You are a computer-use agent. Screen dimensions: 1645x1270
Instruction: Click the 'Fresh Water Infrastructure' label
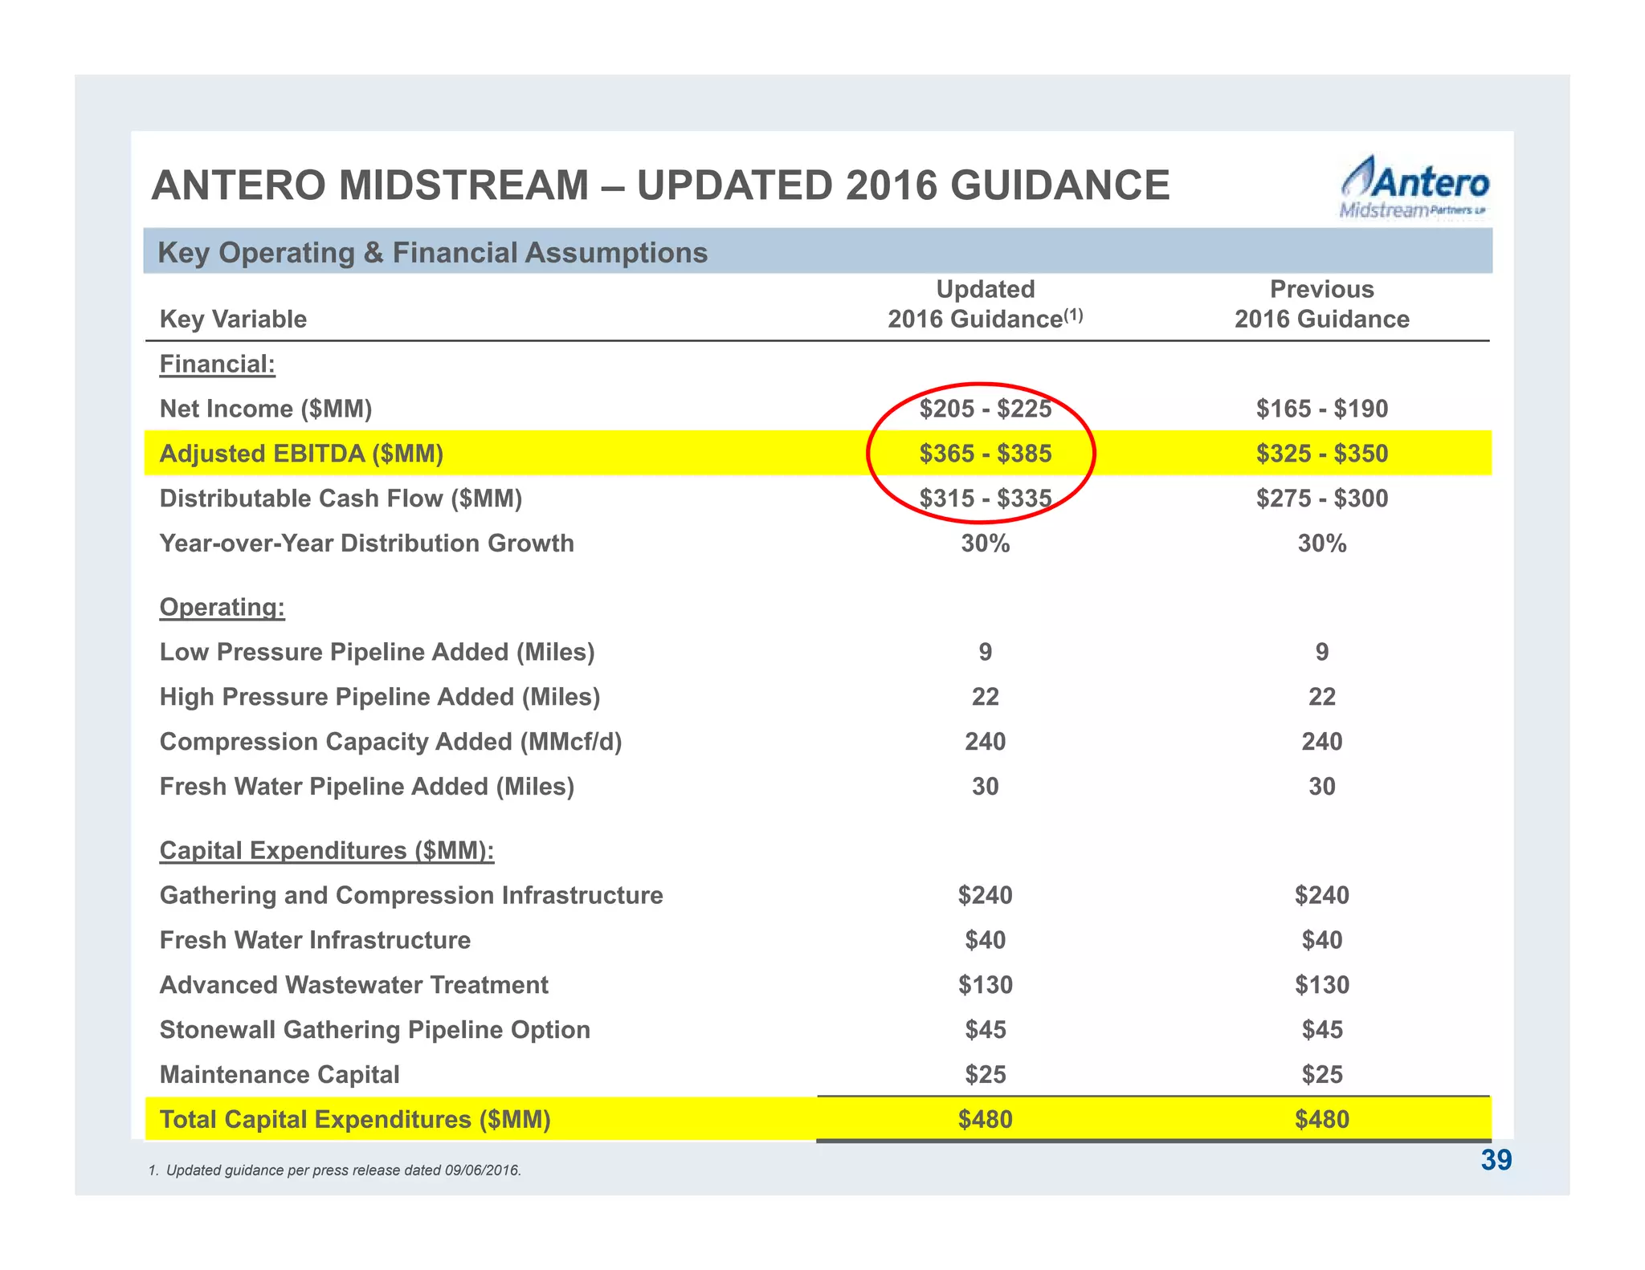(316, 940)
